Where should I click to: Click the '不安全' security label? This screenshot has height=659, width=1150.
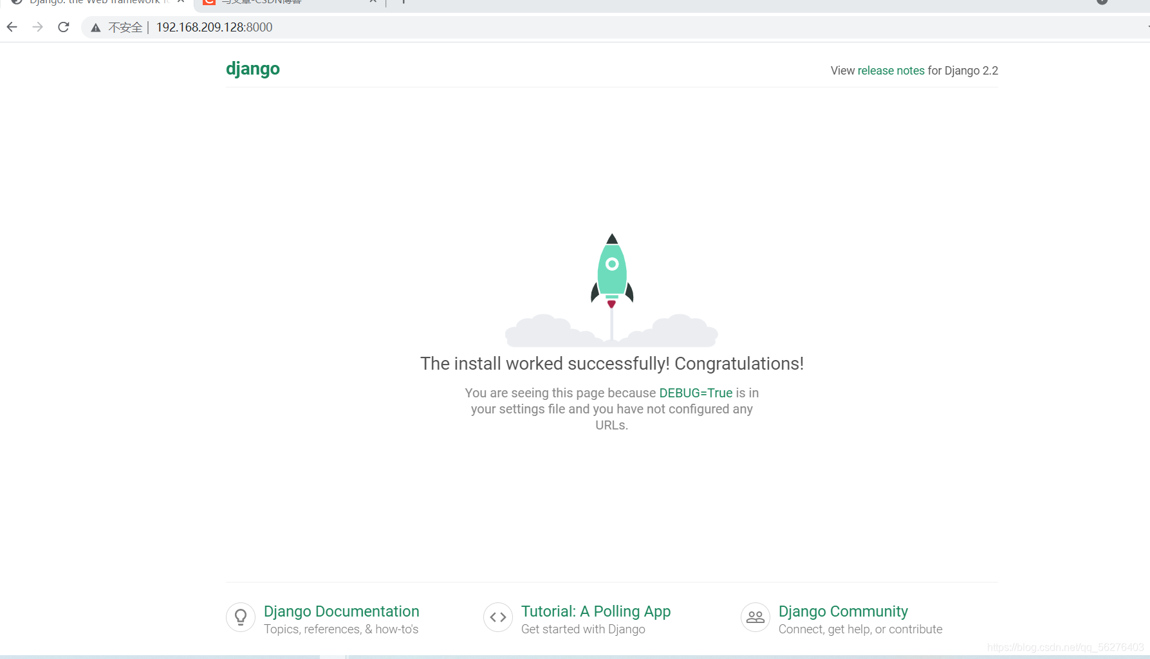(125, 28)
